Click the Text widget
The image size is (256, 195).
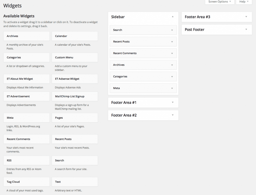[x=74, y=182]
